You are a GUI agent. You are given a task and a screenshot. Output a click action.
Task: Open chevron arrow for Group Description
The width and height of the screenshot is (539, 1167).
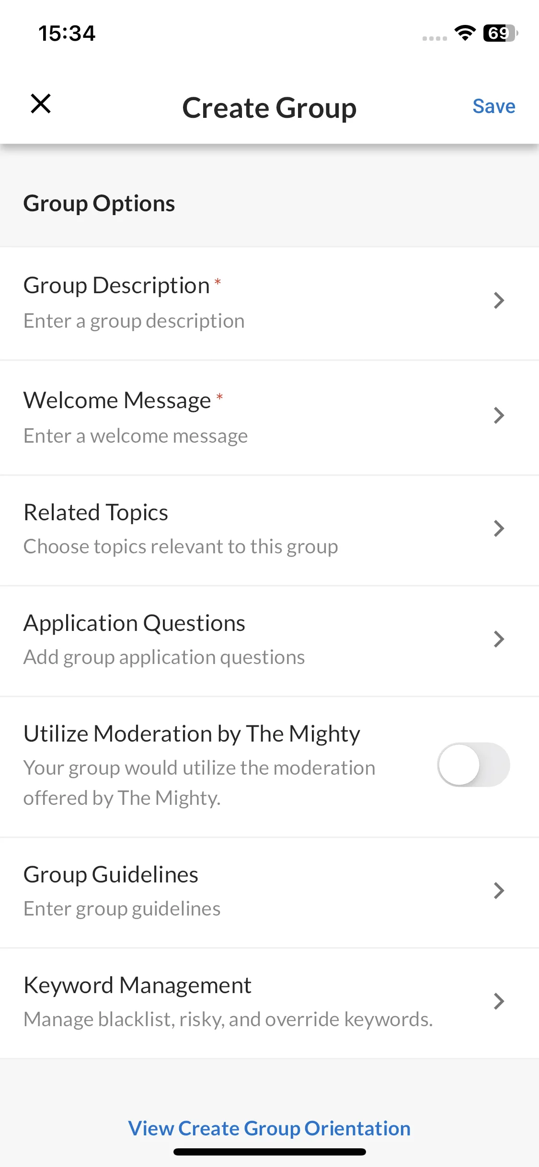tap(499, 300)
